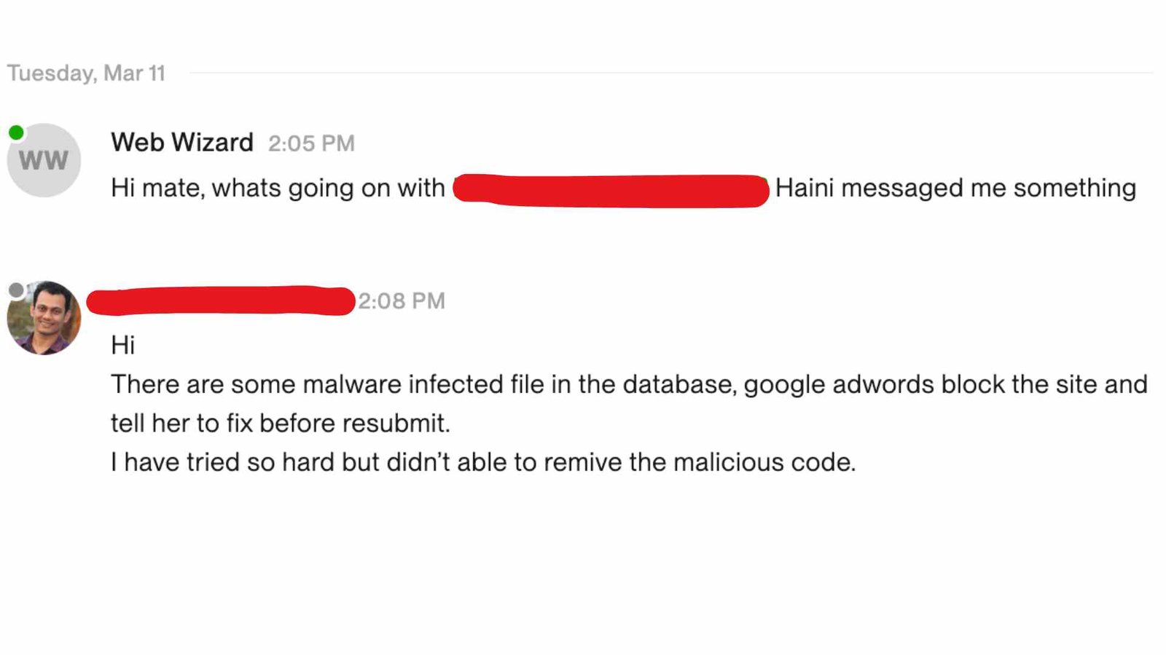Image resolution: width=1166 pixels, height=655 pixels.
Task: Open the second sender's profile photo
Action: click(44, 318)
